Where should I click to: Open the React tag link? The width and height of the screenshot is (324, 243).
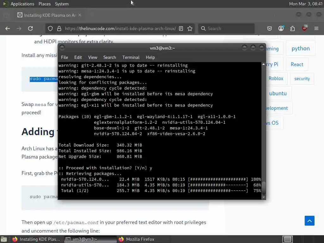coord(297,64)
